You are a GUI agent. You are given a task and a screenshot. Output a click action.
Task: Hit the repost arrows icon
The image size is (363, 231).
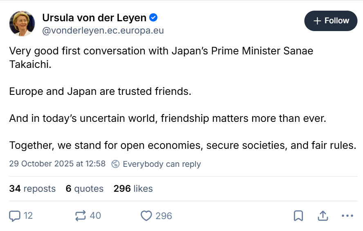pyautogui.click(x=81, y=215)
